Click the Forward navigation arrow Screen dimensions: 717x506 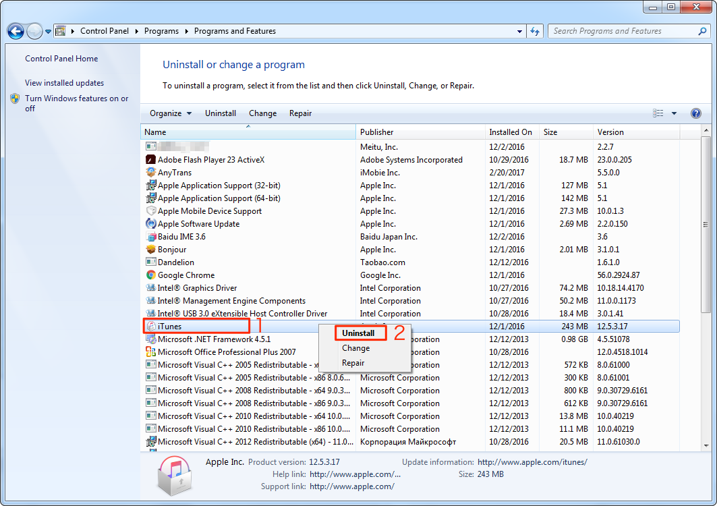(x=34, y=31)
